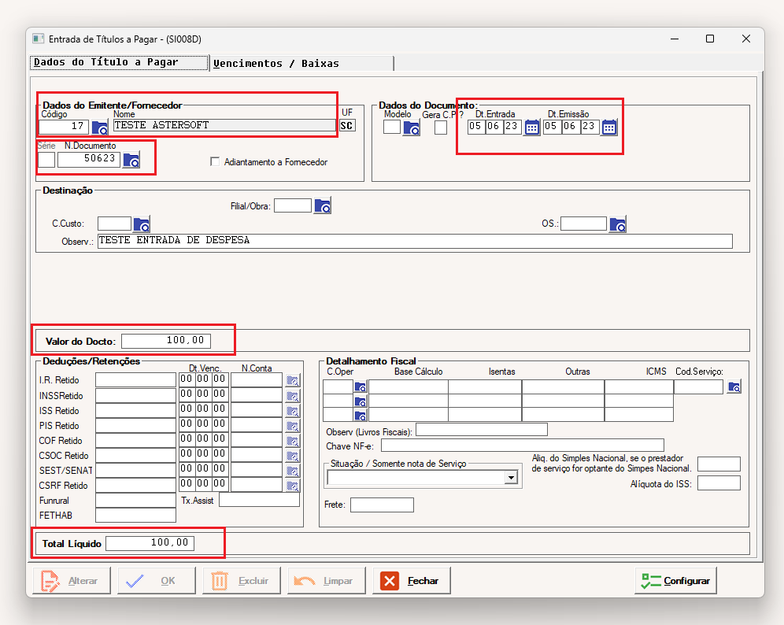Open account lookup in PIS Retido row

point(293,426)
